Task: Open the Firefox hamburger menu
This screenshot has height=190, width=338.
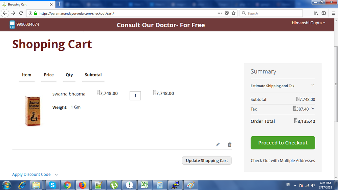Action: (x=333, y=13)
